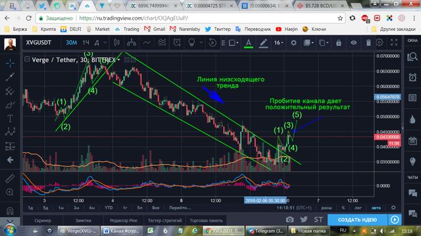Select the brush drawing tool
The height and width of the screenshot is (236, 421).
(x=10, y=105)
